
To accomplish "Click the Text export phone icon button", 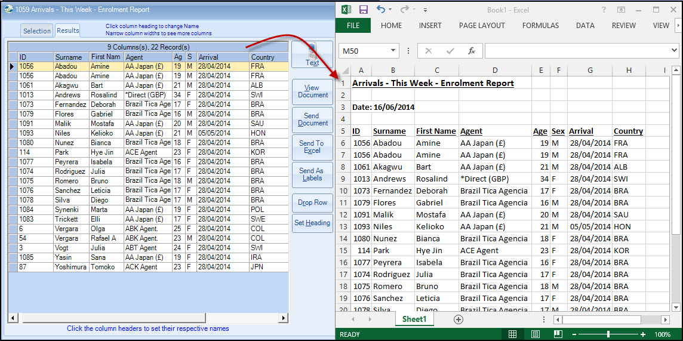I will 312,54.
